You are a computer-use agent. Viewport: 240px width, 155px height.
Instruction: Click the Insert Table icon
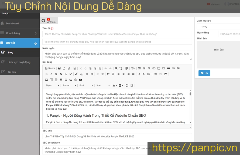51,80
